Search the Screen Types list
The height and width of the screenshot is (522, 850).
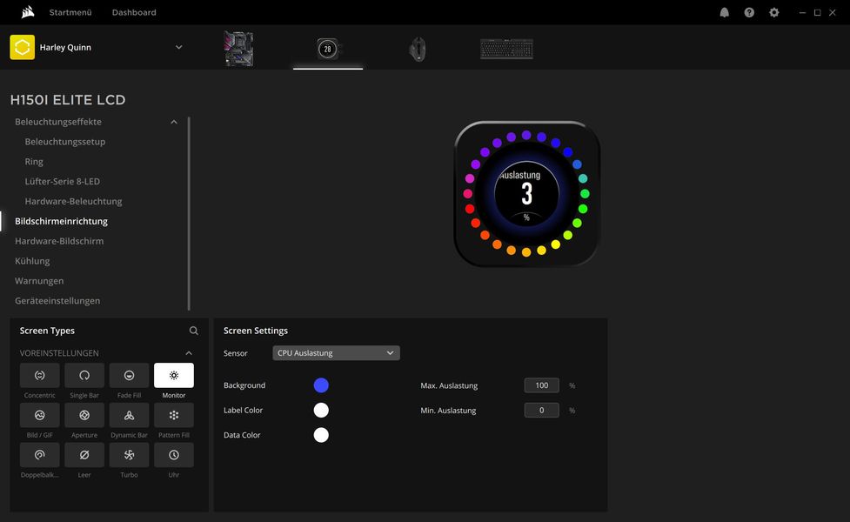point(193,331)
